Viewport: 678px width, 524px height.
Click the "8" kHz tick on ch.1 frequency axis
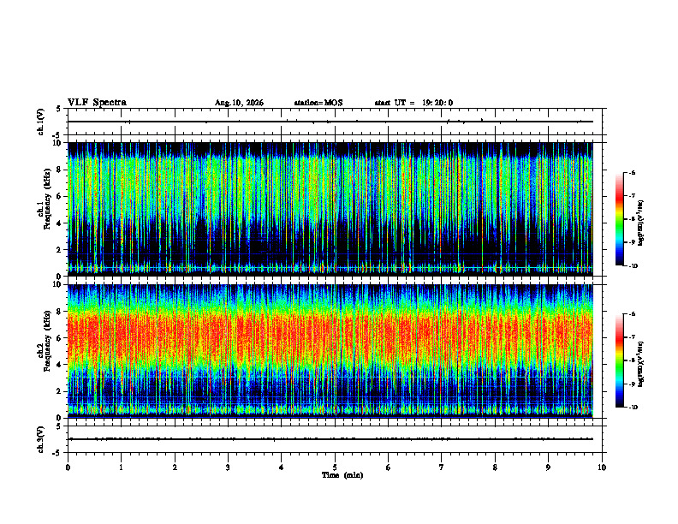tap(60, 170)
